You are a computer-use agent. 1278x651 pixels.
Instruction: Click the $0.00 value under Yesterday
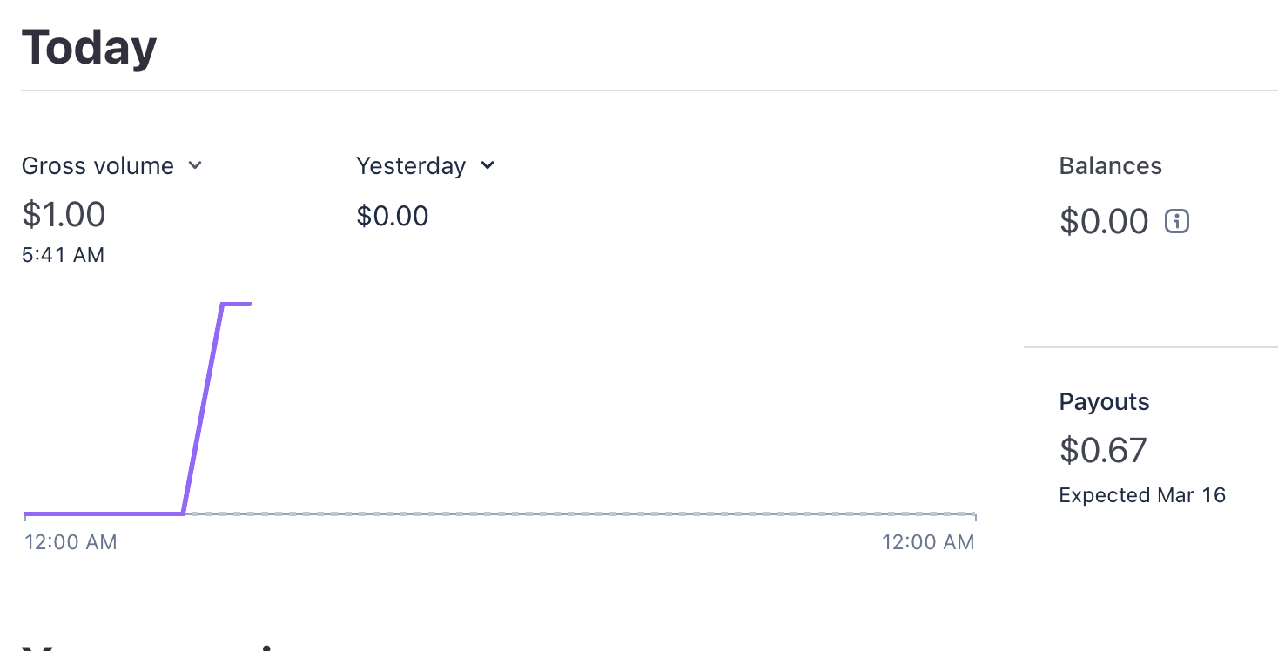click(x=393, y=216)
